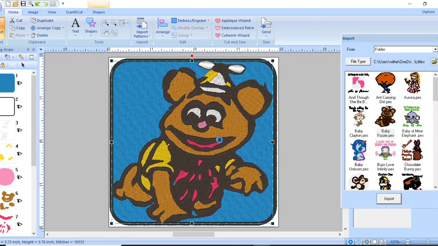438x246 pixels.
Task: Click the Import button in Import panel
Action: tap(389, 199)
